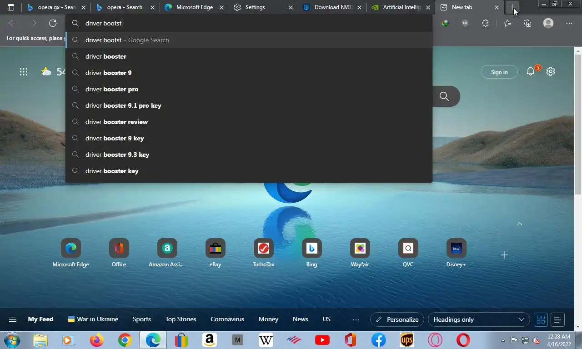This screenshot has width=582, height=349.
Task: Open the Disney+ quick link tile
Action: (x=456, y=254)
